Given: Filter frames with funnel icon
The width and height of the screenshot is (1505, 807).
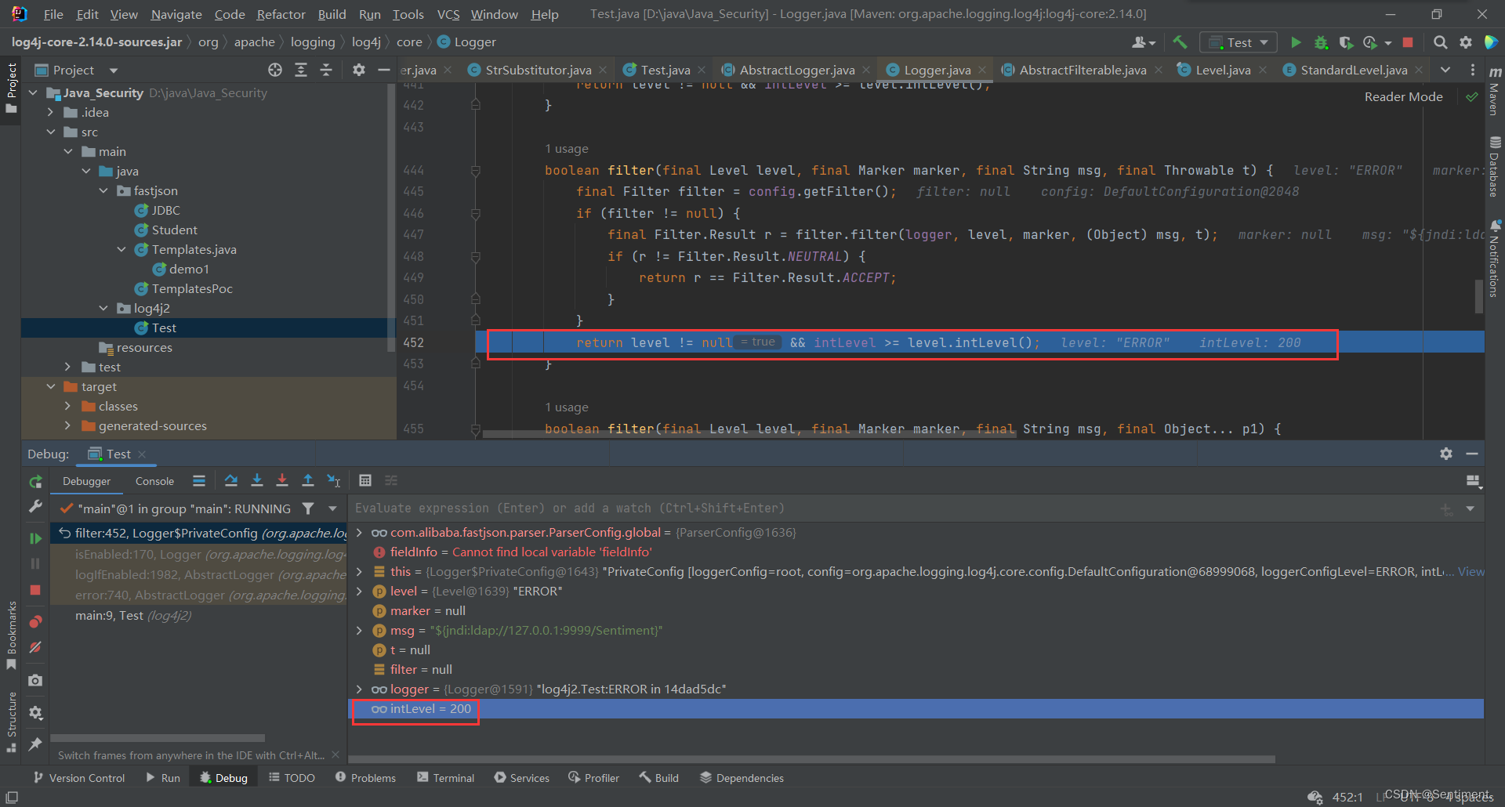Looking at the screenshot, I should 308,508.
